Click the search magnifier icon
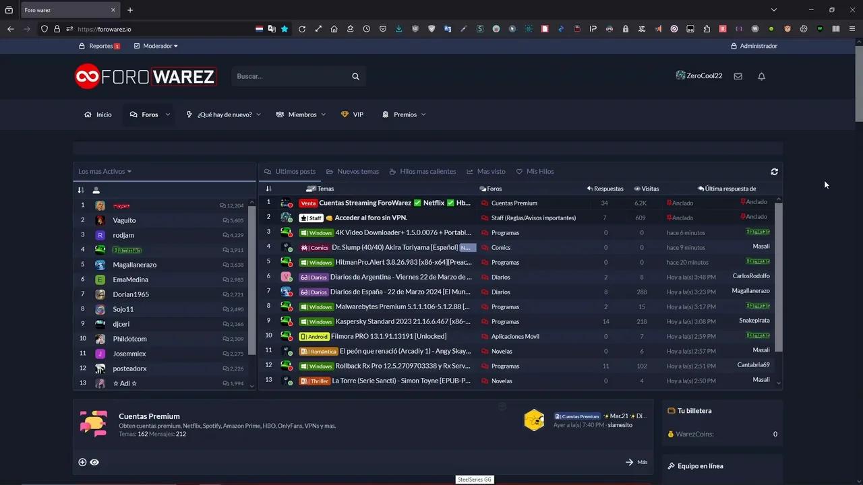This screenshot has height=485, width=863. (x=355, y=76)
